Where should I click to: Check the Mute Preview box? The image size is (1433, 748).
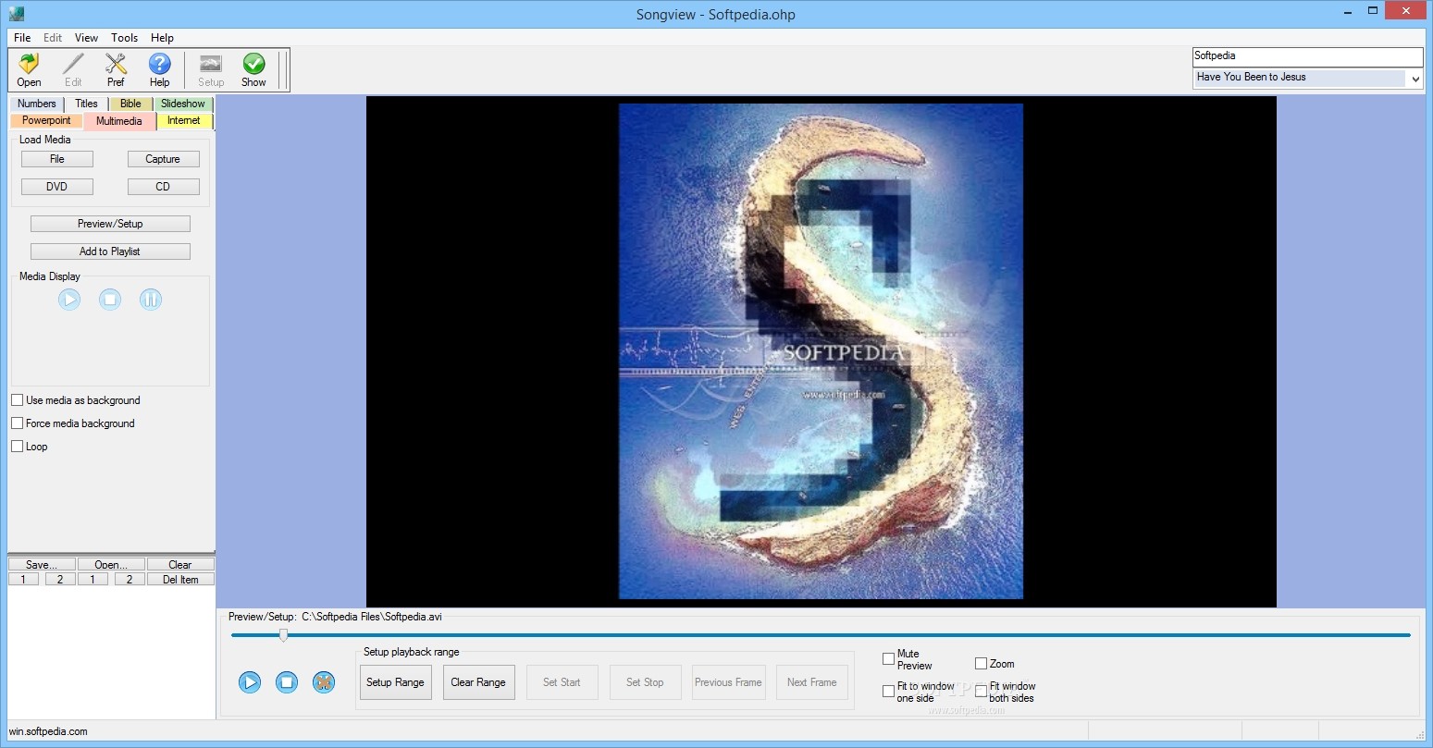[888, 659]
